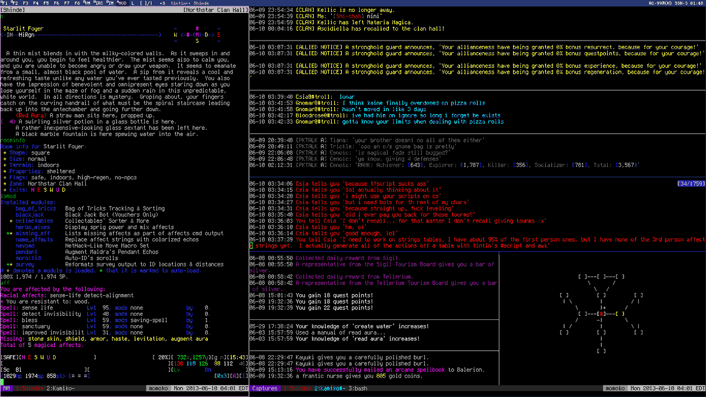Click the [Rx3] indicator in status bar

tap(223, 376)
